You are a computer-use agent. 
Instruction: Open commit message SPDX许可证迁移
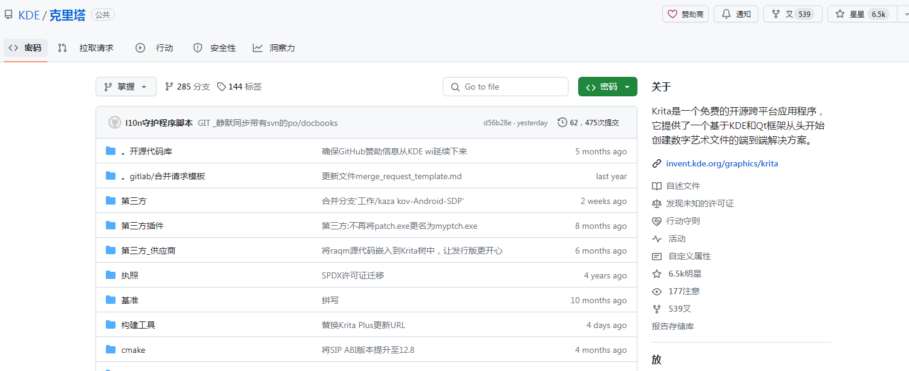tap(353, 275)
